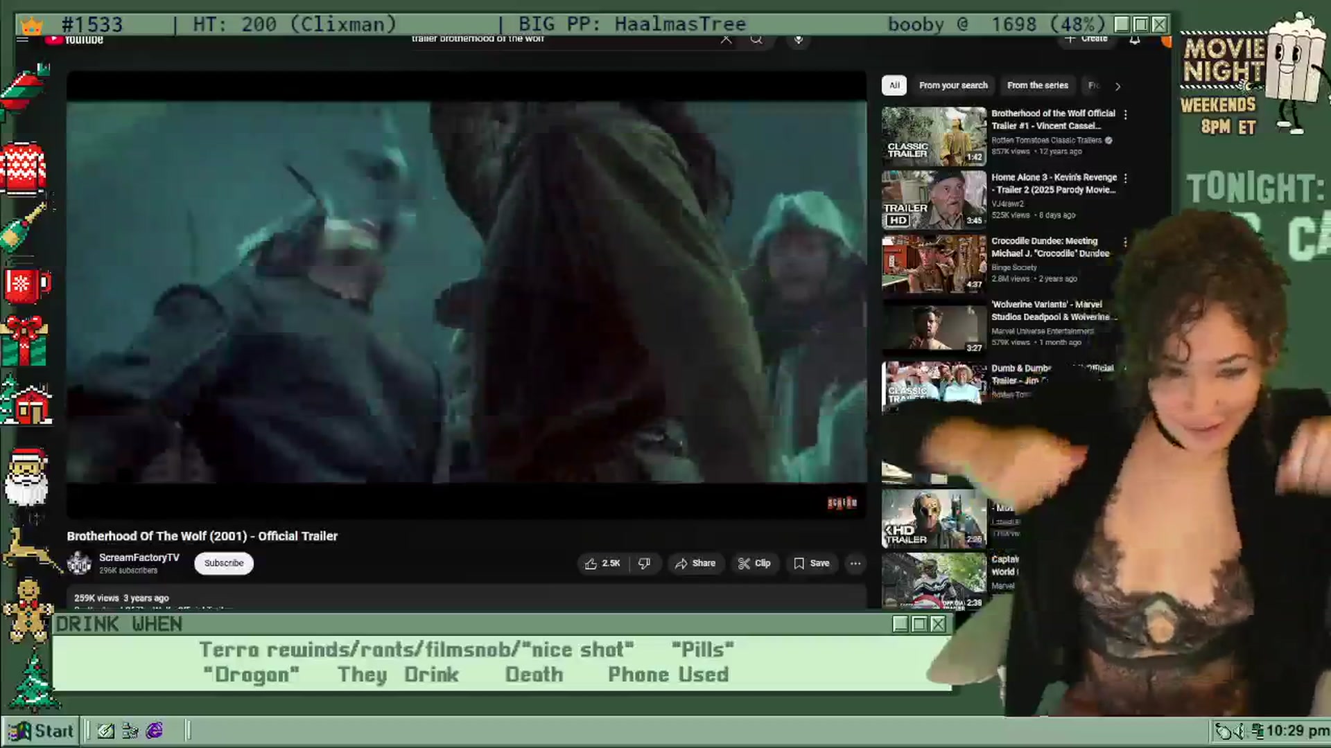1331x748 pixels.
Task: Select the From the series chip
Action: tap(1037, 85)
